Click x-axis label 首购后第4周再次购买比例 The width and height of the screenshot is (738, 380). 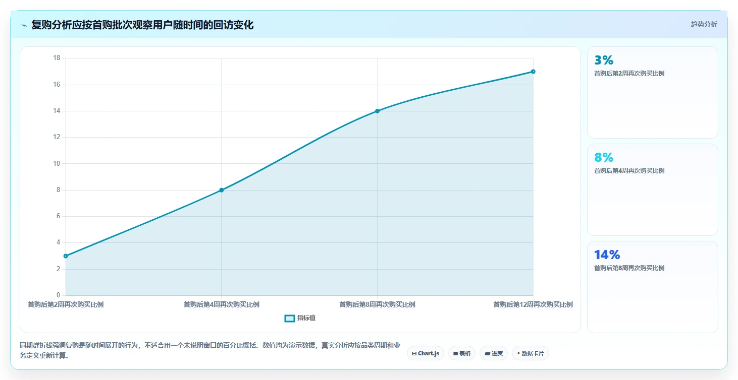tap(222, 304)
